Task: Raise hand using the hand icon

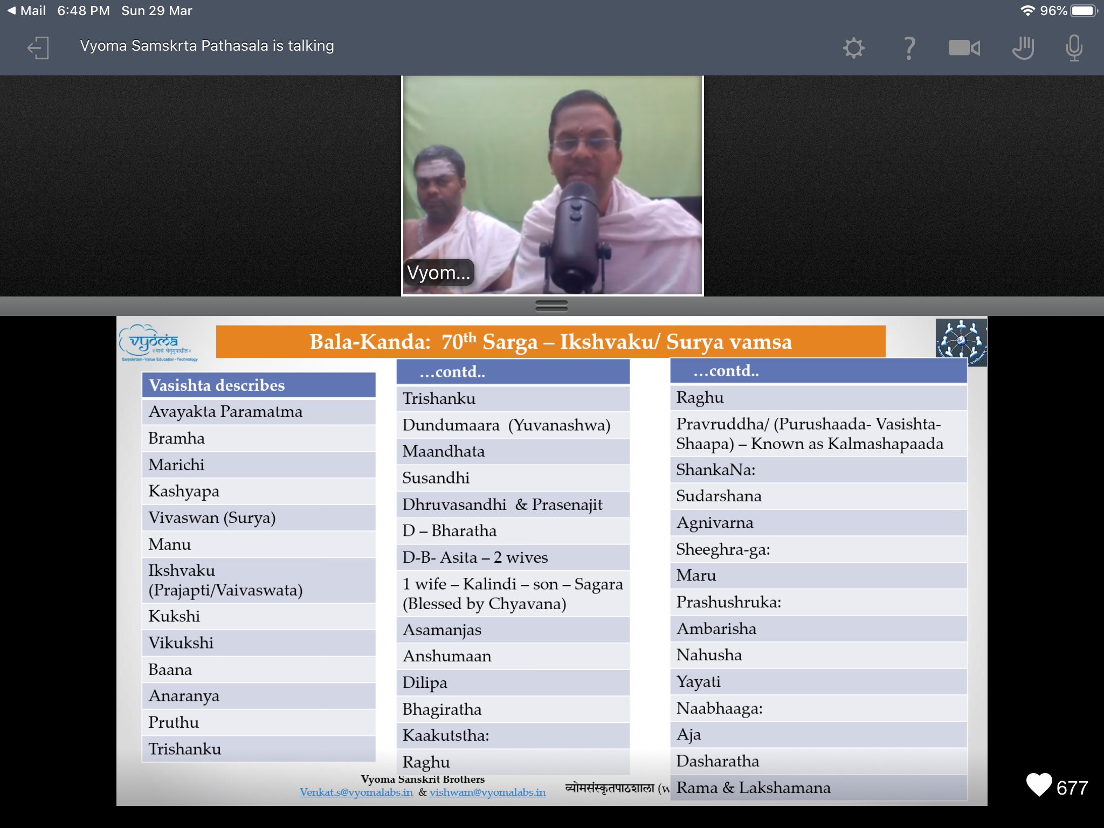Action: coord(1023,48)
